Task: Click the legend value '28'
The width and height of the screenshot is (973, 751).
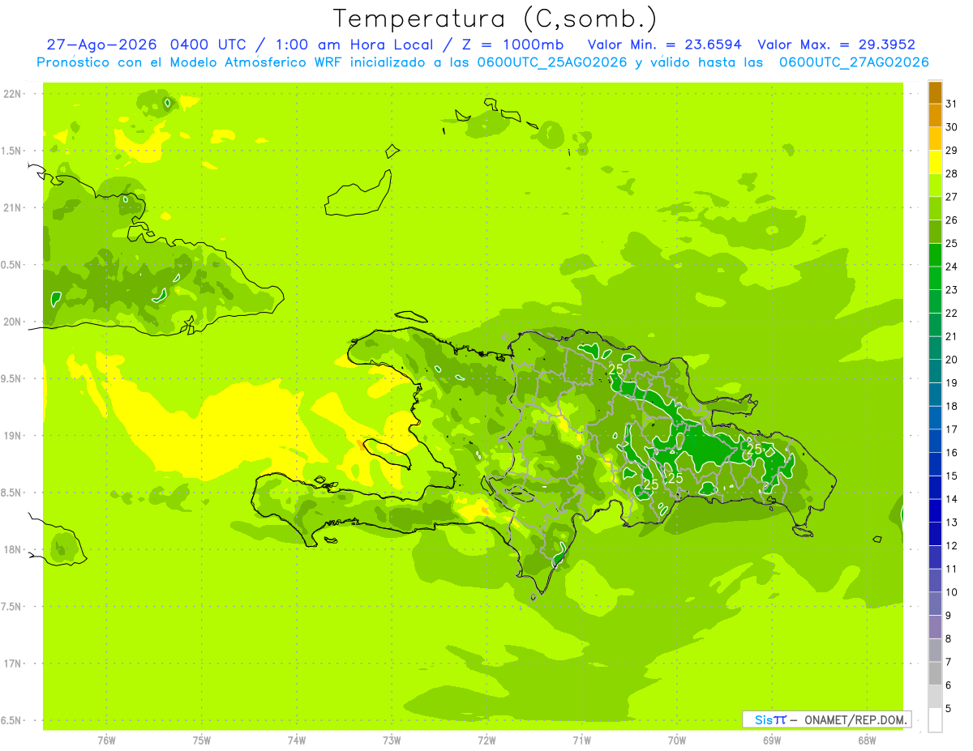Action: [x=952, y=173]
